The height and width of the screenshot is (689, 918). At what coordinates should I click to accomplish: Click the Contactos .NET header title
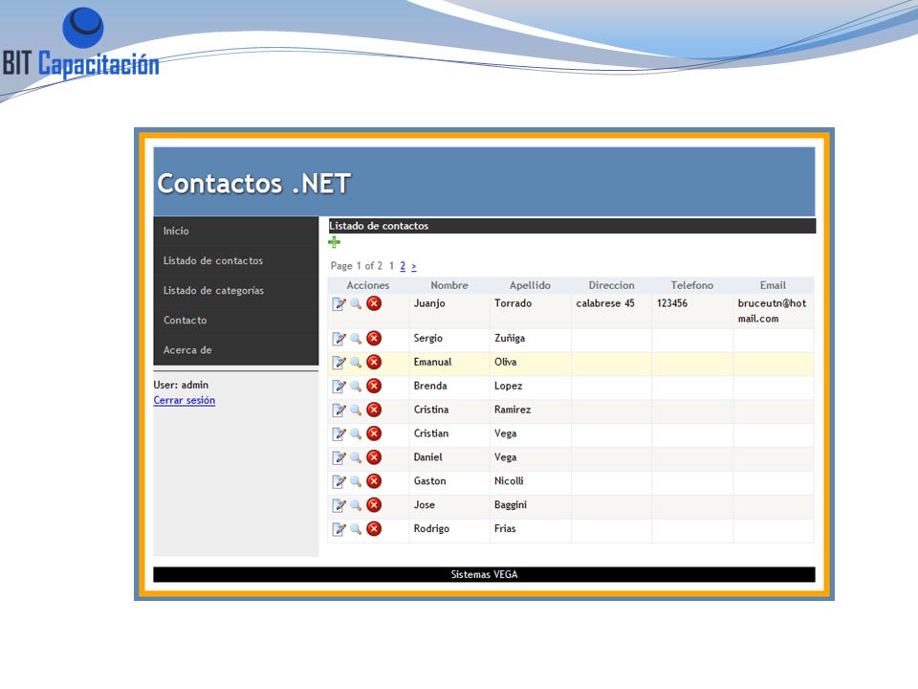[x=254, y=184]
